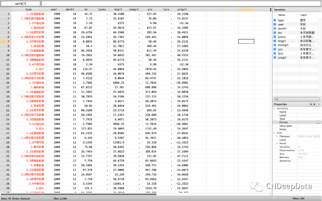
Task: Go to previous variable in Properties panel
Action: pyautogui.click(x=311, y=104)
